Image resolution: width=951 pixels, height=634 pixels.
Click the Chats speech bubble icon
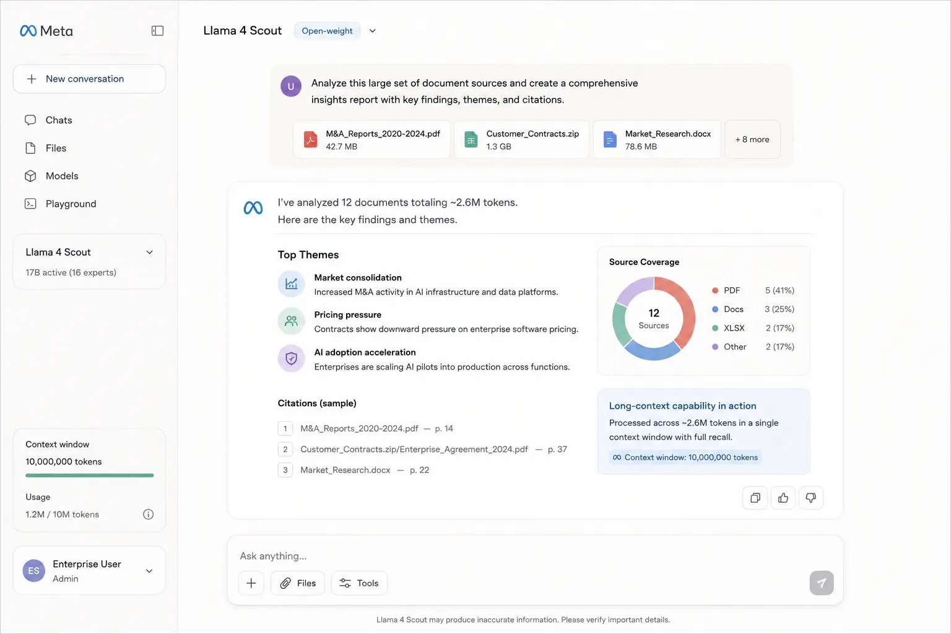pyautogui.click(x=30, y=120)
